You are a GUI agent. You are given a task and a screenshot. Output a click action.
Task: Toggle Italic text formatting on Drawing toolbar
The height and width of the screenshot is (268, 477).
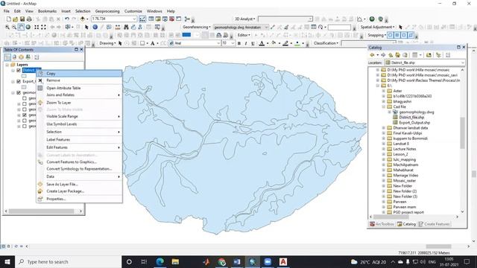246,43
